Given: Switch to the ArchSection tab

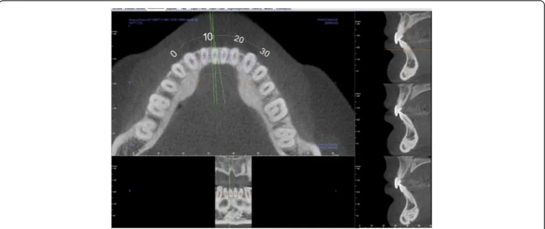Looking at the screenshot, I should 156,9.
